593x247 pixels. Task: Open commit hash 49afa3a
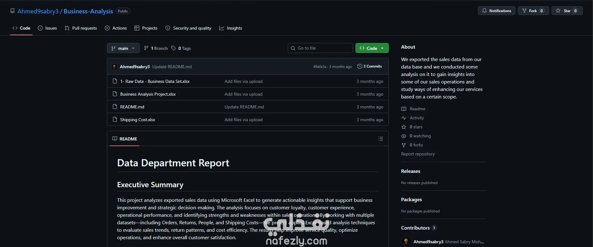[x=320, y=67]
